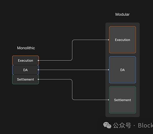153x134 pixels.
Task: Click the Block watermark text
Action: pos(145,125)
